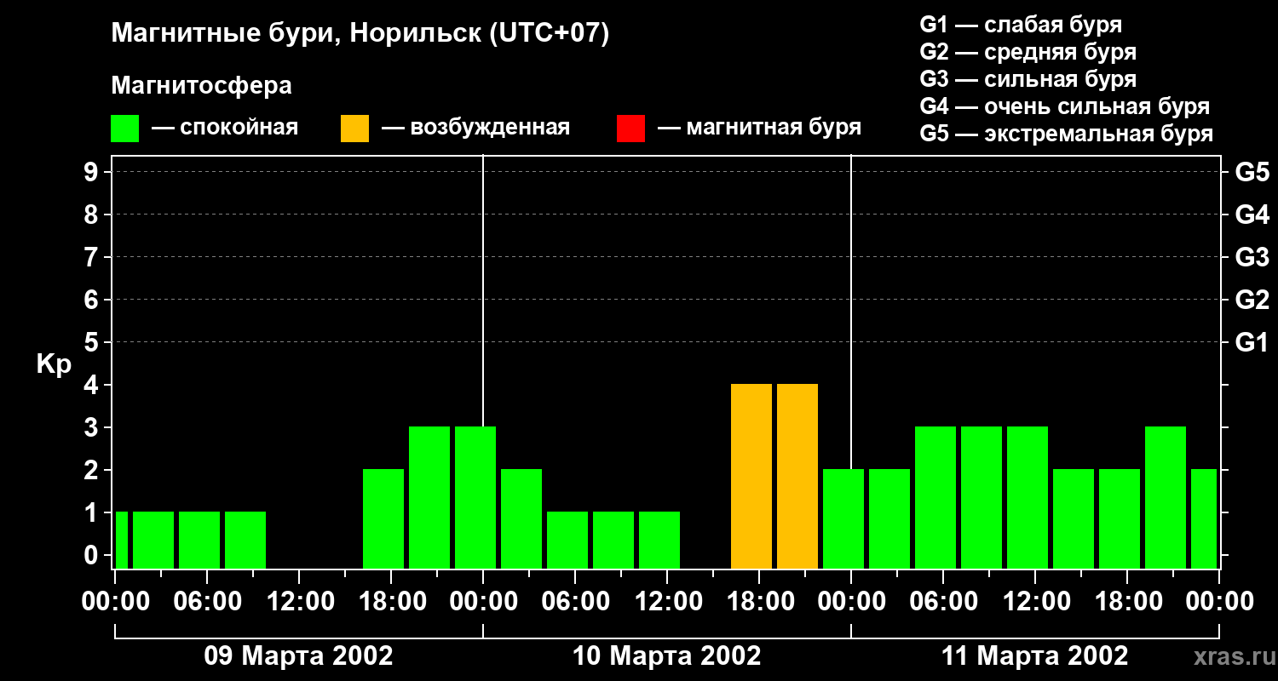The image size is (1278, 681).
Task: Click the 06:00 time label for 09 Марта
Action: [x=207, y=602]
